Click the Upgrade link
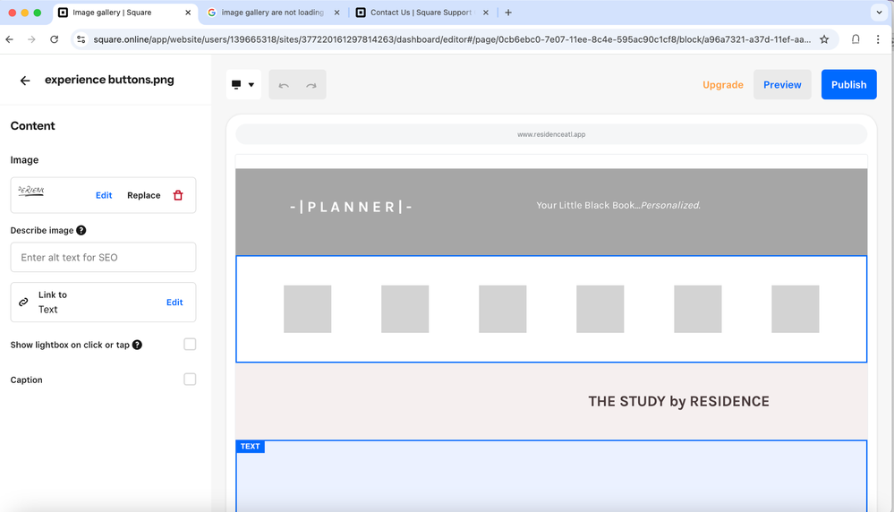This screenshot has height=512, width=894. pos(723,85)
